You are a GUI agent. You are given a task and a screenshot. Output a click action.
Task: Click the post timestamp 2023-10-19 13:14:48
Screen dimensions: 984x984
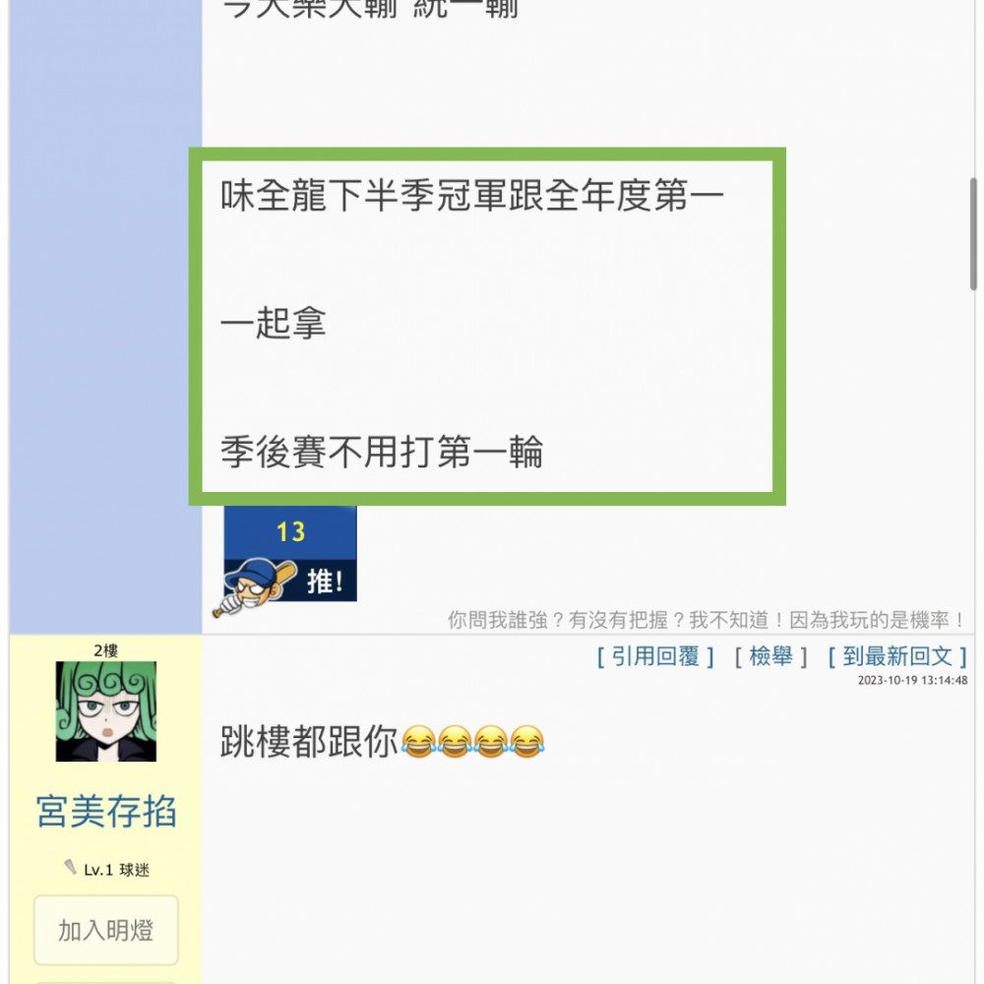(912, 680)
